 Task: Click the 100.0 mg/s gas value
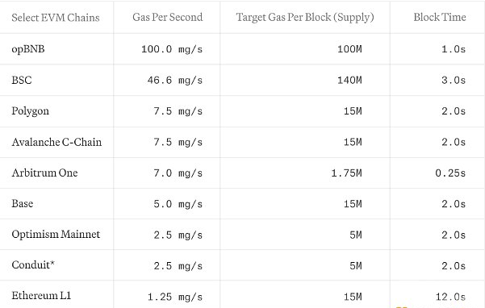click(x=172, y=49)
